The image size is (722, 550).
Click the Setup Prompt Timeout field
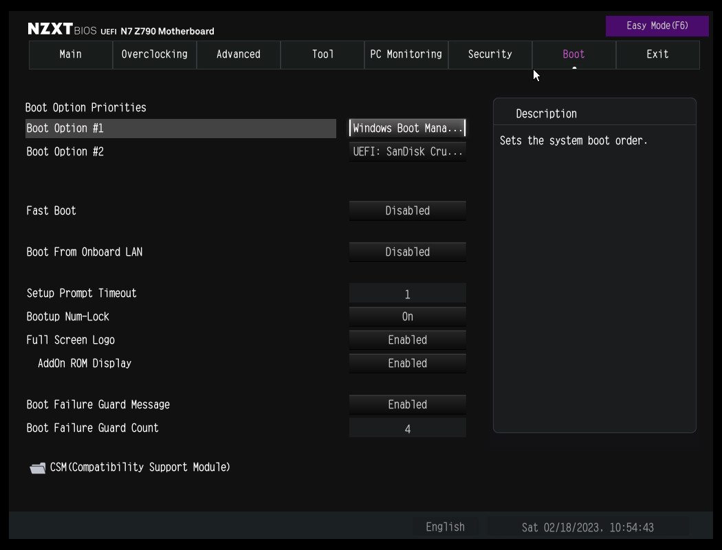pyautogui.click(x=408, y=294)
